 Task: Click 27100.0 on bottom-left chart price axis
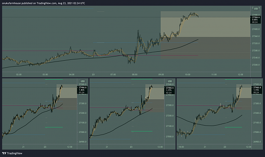pos(83,123)
